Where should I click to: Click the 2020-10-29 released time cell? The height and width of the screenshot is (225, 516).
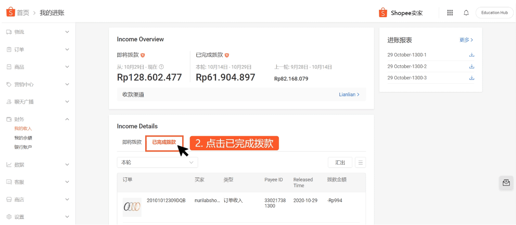[305, 201]
